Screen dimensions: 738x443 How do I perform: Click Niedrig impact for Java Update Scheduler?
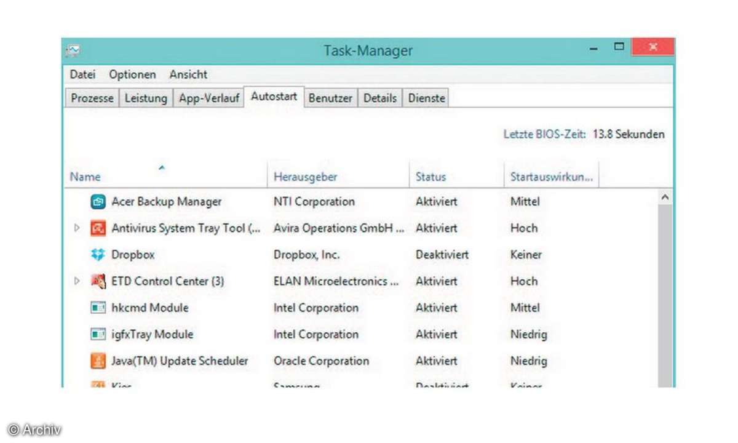528,361
